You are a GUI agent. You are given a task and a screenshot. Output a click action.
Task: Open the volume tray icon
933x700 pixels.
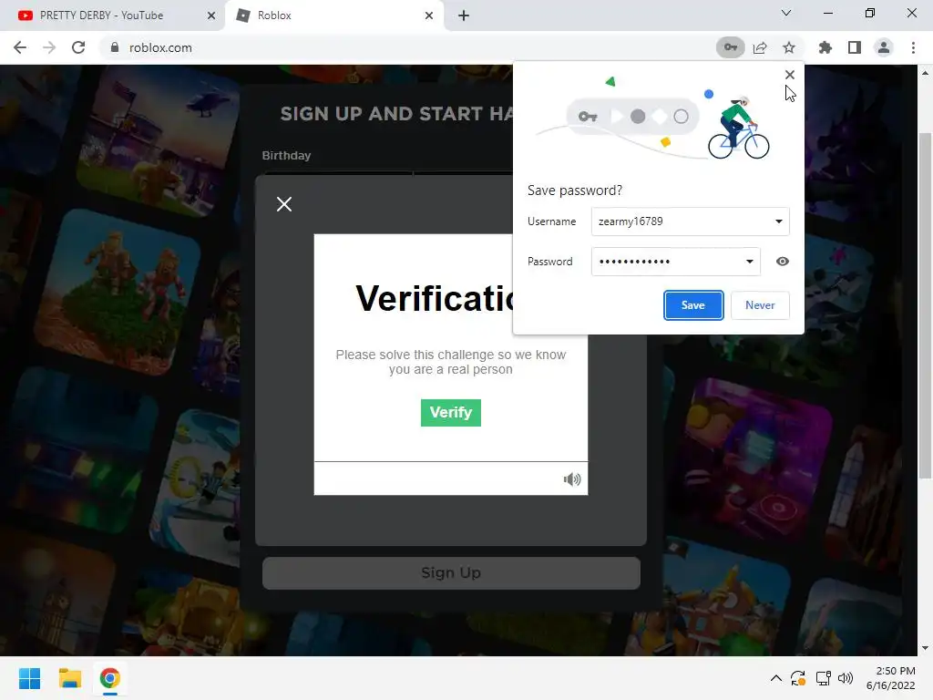tap(845, 678)
